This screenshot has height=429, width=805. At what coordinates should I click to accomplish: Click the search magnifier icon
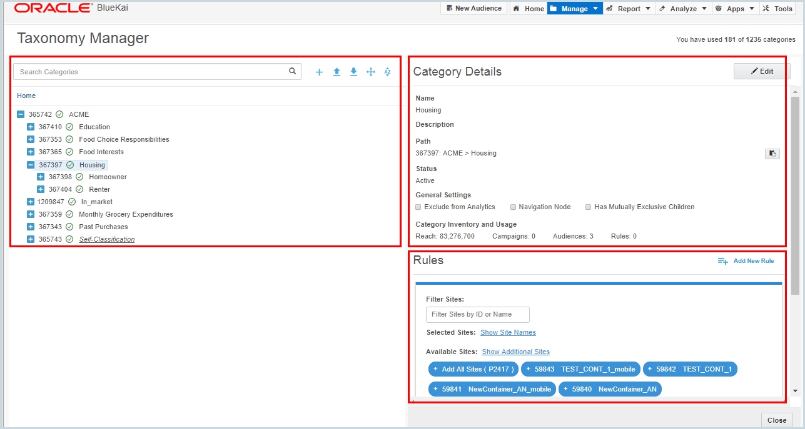pyautogui.click(x=291, y=71)
